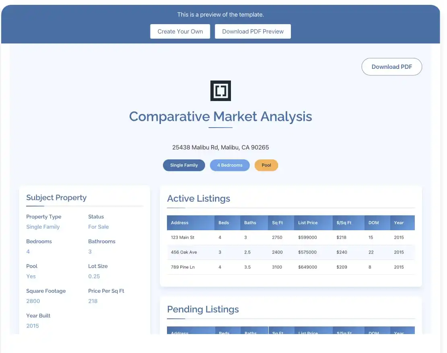Click the company logo icon above the title
This screenshot has width=447, height=353.
220,91
